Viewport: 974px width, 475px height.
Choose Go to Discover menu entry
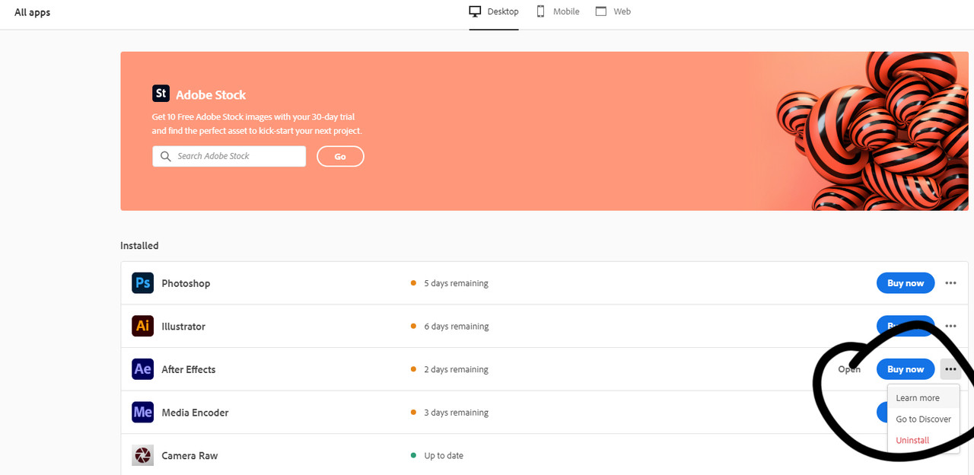923,419
